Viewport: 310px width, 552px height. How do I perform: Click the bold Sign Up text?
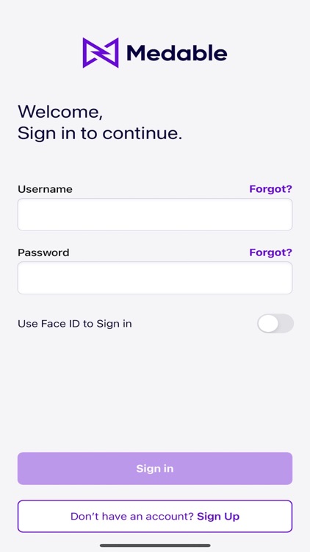click(x=218, y=517)
